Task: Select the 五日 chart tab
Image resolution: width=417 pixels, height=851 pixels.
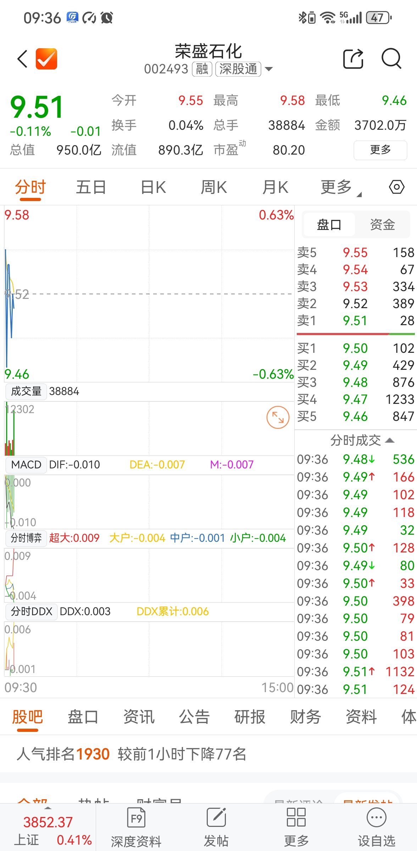Action: point(91,187)
